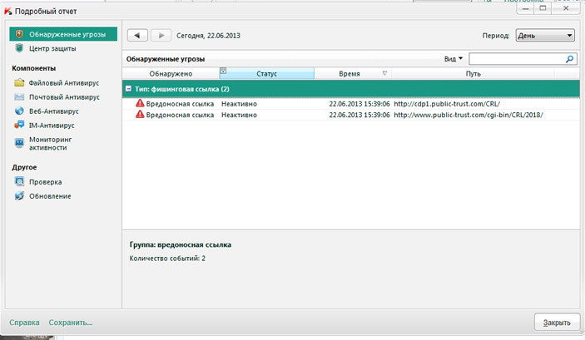The image size is (585, 340).
Task: Select Файловый Антивирус folder icon
Action: coord(19,83)
